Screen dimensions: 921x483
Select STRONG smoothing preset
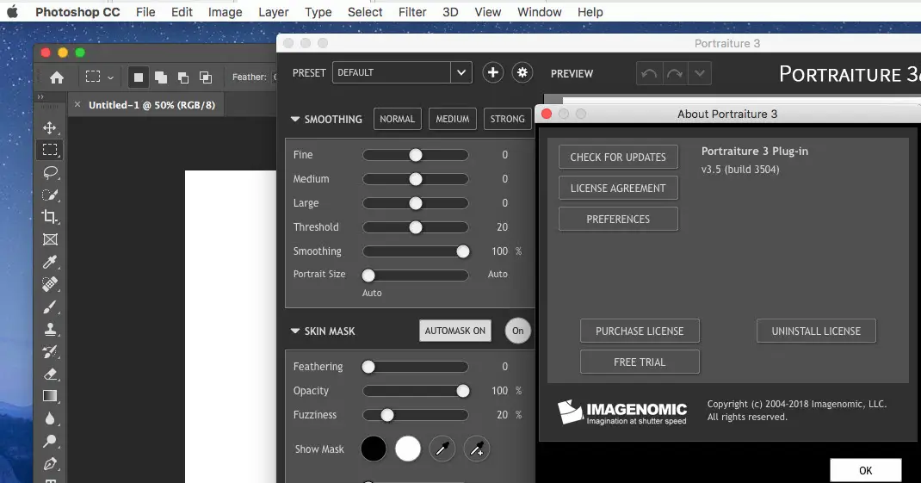[508, 119]
